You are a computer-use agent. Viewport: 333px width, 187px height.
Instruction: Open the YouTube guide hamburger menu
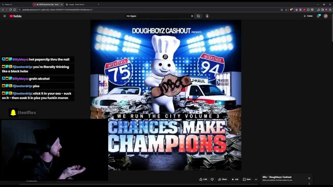point(4,16)
